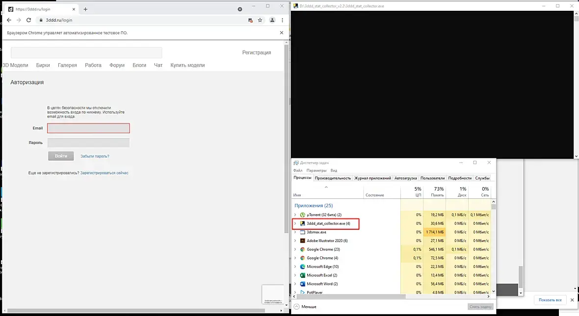
Task: Click the 3ddd_stat_collector.exe process icon
Action: pos(302,223)
